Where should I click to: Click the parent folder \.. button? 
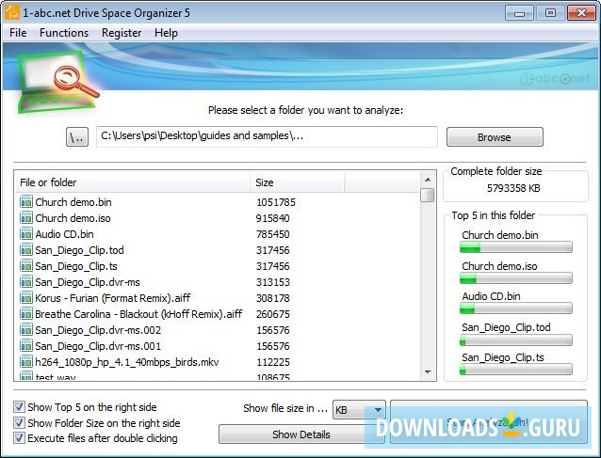pyautogui.click(x=77, y=137)
